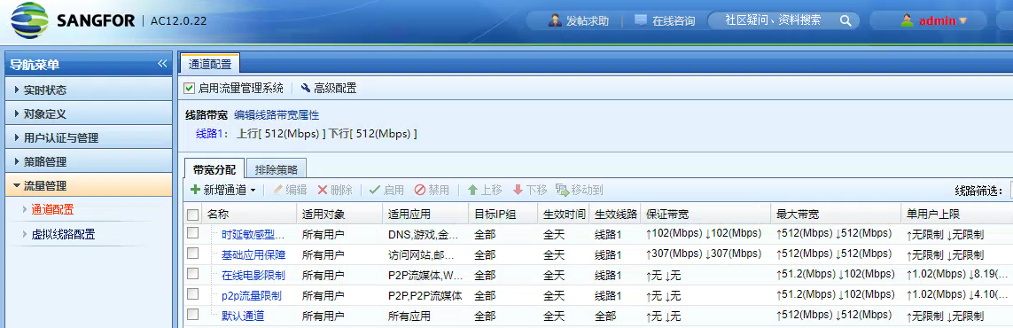Check the 基础应用保障 row checkbox
Viewport: 1013px width, 328px height.
click(x=192, y=254)
